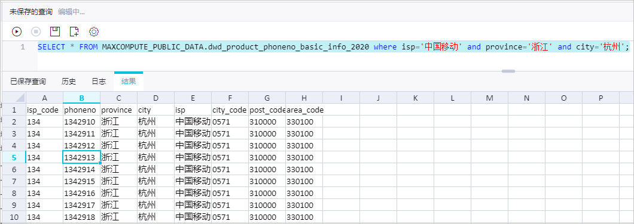
Task: Click the province header cell
Action: tap(119, 110)
